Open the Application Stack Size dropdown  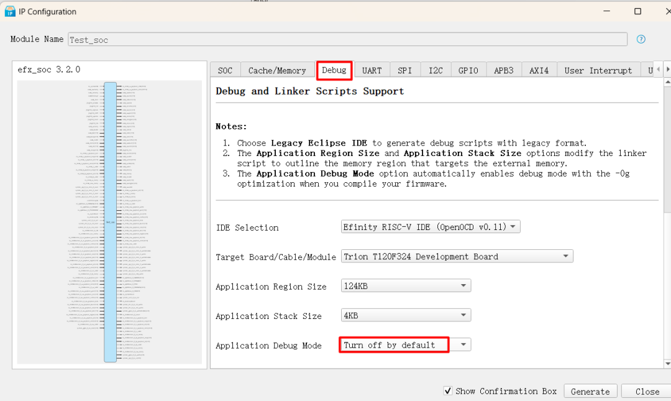coord(406,316)
